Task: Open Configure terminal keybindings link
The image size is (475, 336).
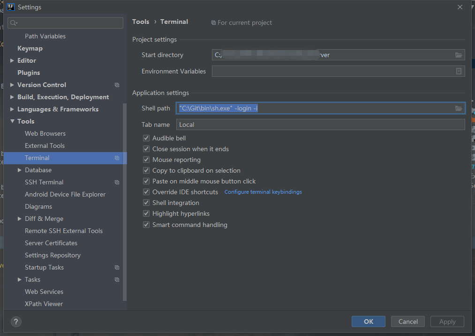Action: tap(263, 192)
